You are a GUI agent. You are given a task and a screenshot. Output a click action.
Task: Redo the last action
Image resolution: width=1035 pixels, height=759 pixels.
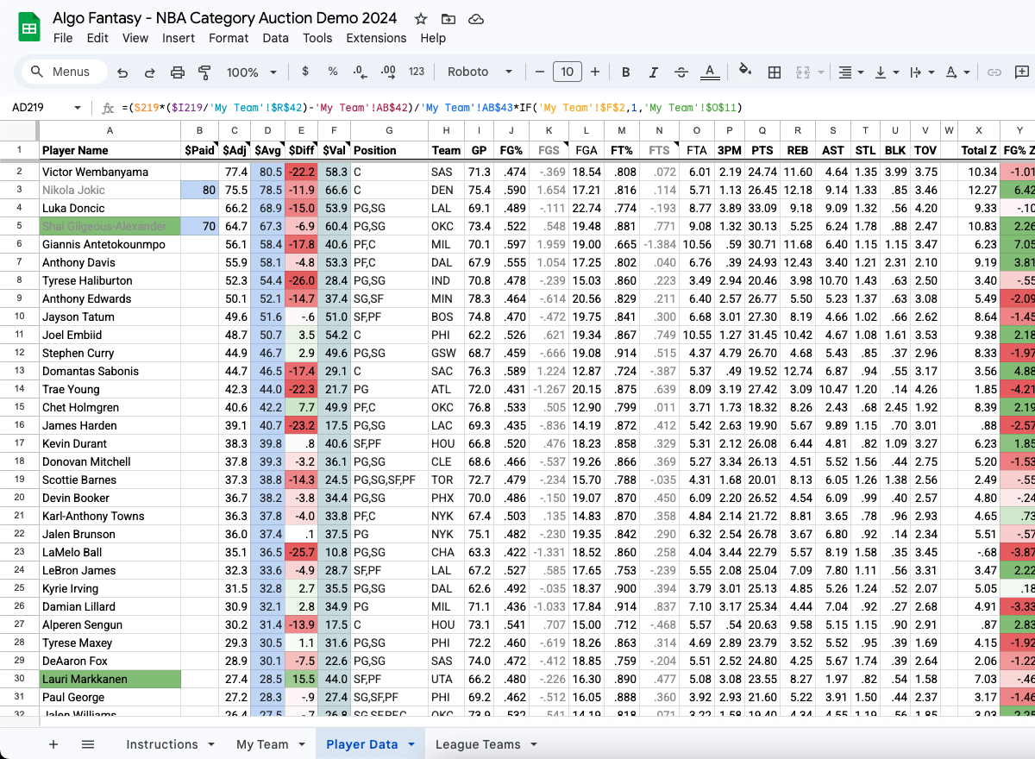(x=150, y=72)
